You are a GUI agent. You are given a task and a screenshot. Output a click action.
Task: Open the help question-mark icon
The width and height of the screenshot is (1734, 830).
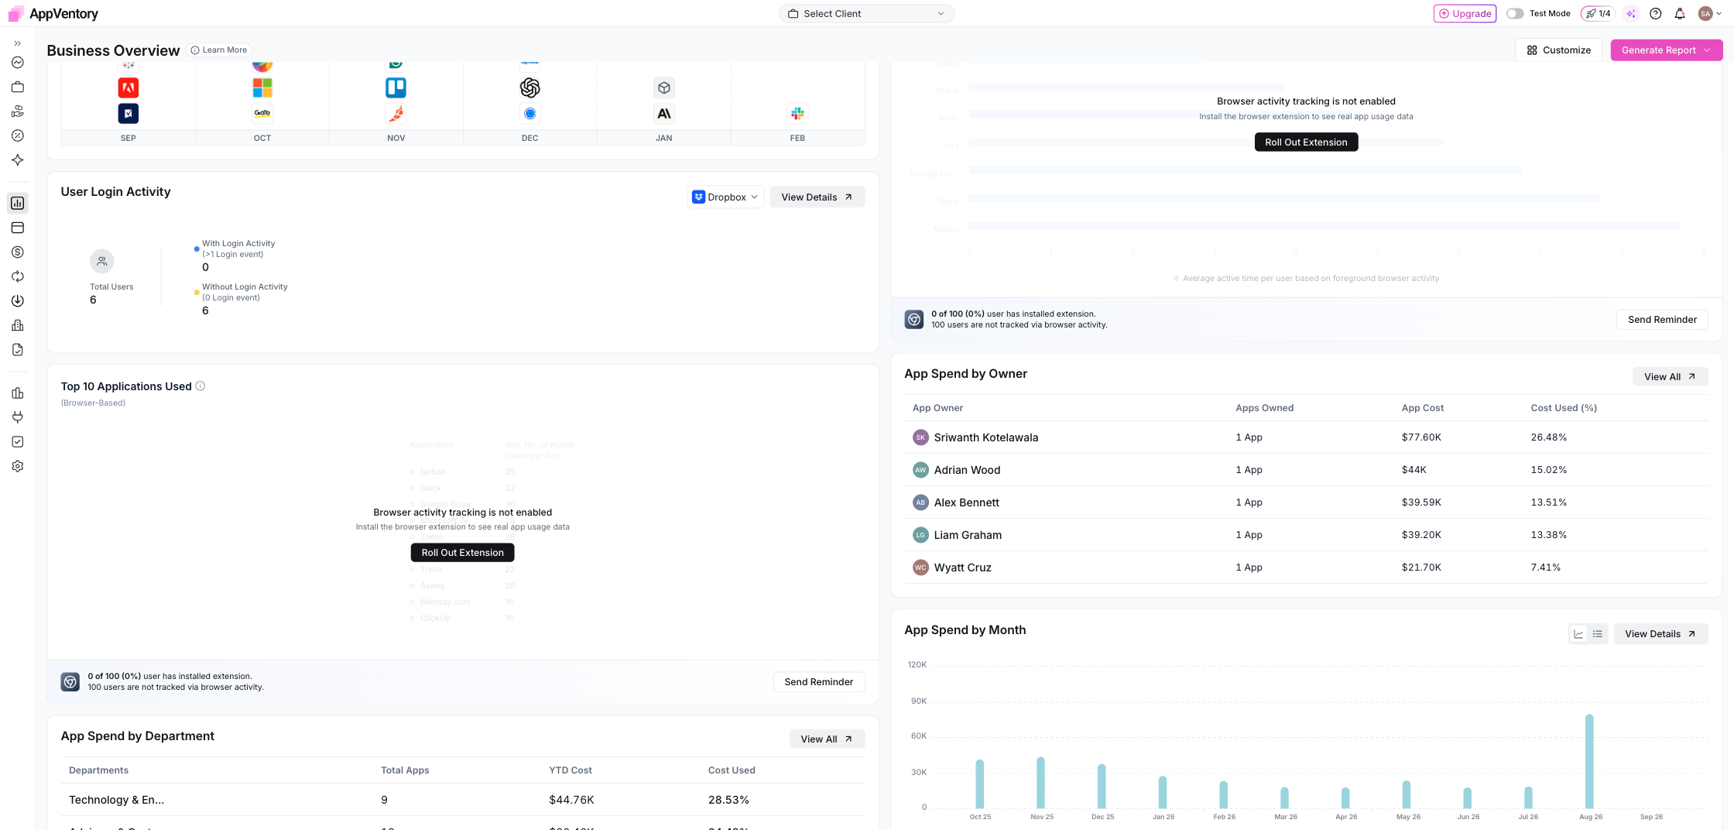(1656, 13)
